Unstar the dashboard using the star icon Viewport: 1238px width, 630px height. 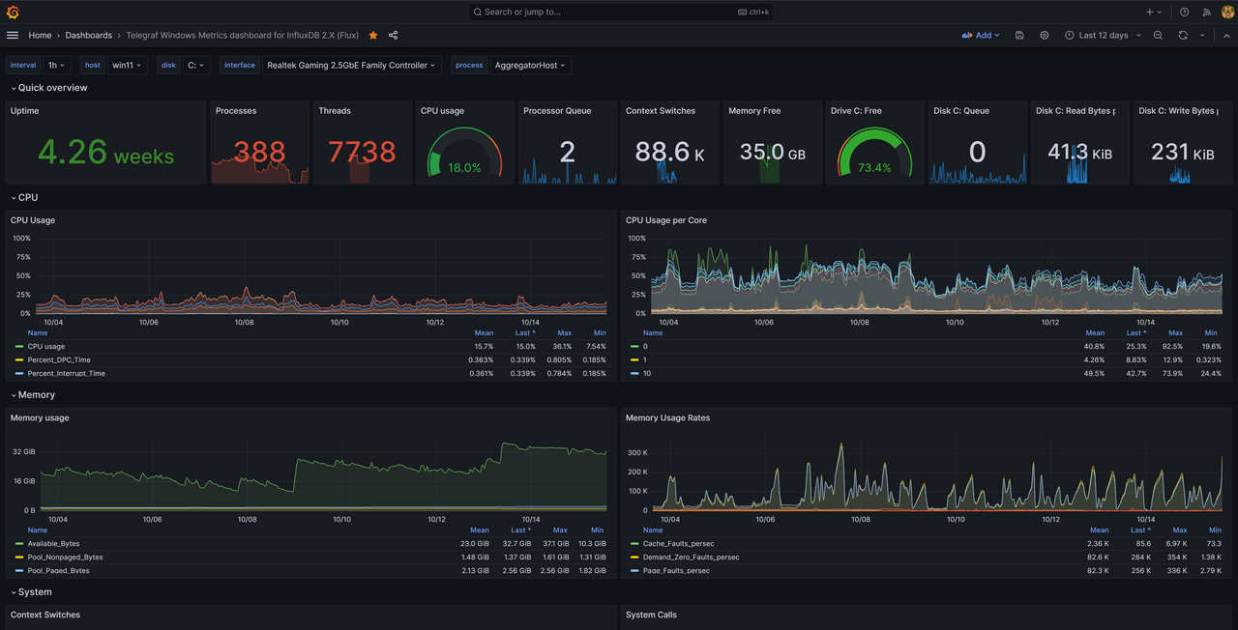point(373,35)
